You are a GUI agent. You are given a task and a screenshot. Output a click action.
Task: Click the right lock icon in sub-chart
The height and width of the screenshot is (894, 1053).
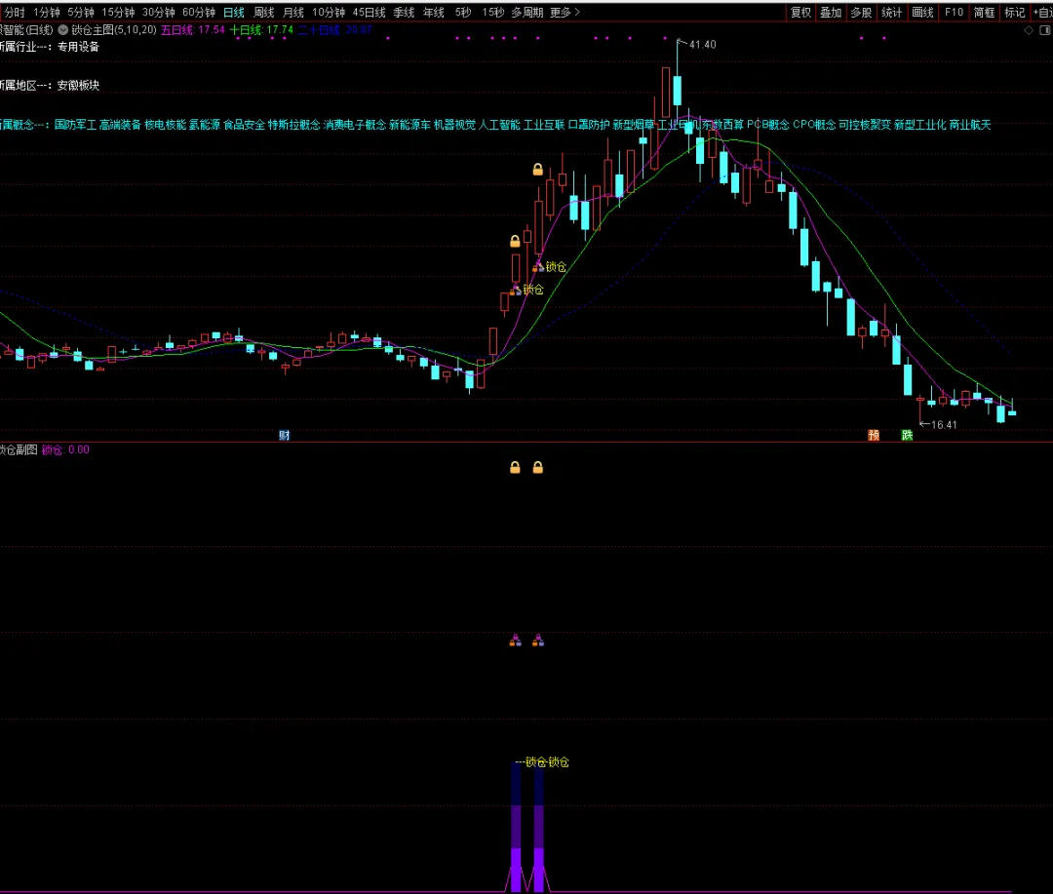(x=538, y=467)
